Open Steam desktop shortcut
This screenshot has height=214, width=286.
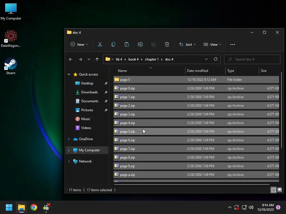pyautogui.click(x=11, y=66)
